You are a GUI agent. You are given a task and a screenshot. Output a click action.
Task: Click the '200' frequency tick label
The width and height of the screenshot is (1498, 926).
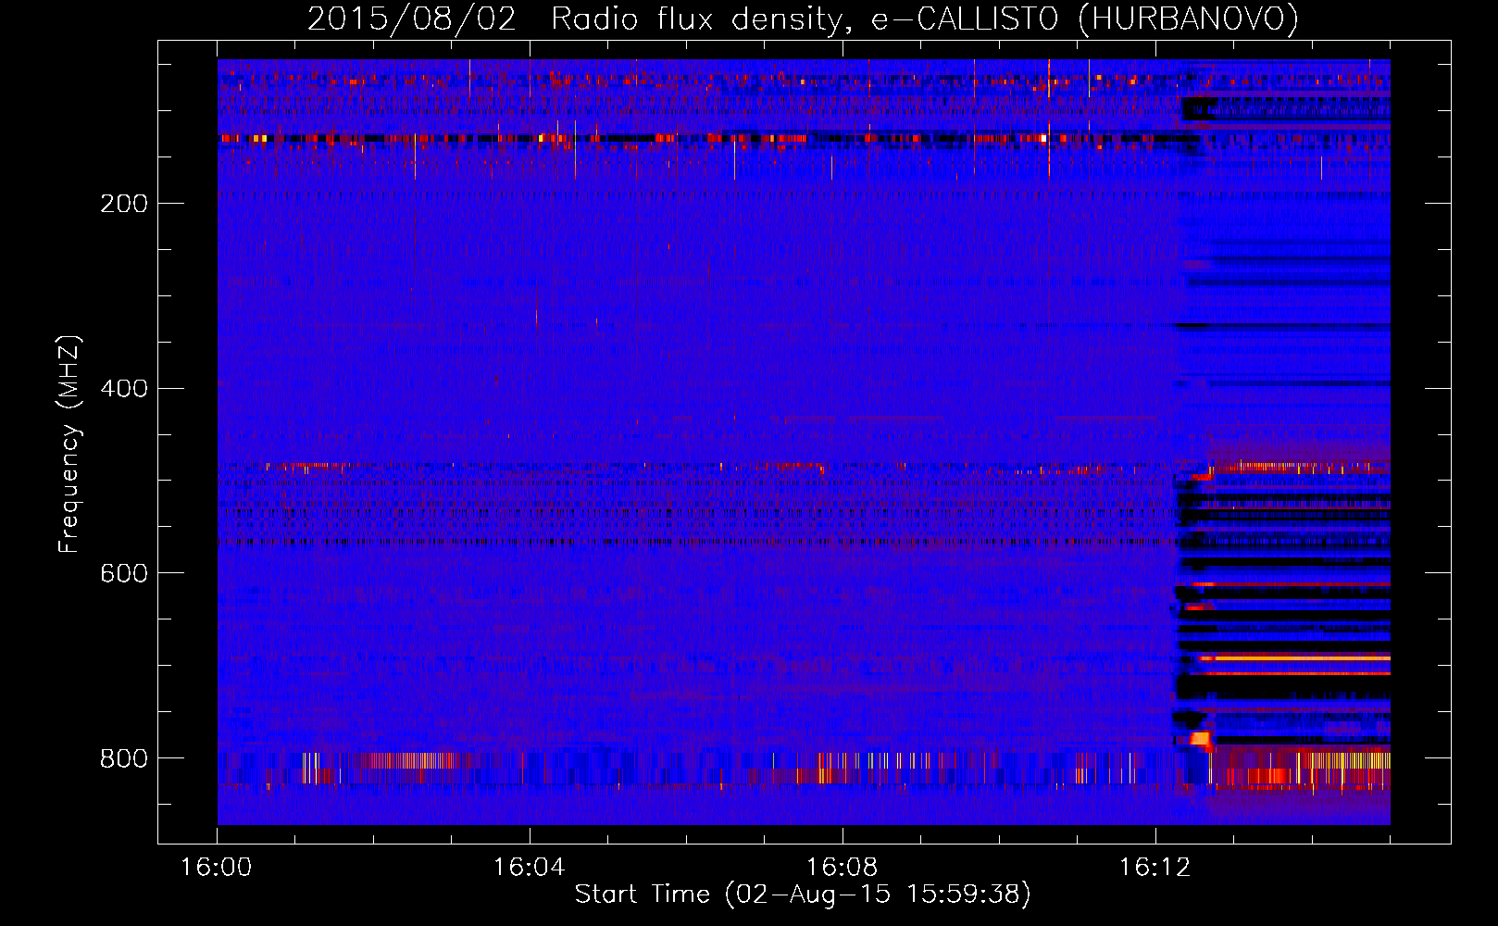pos(124,203)
